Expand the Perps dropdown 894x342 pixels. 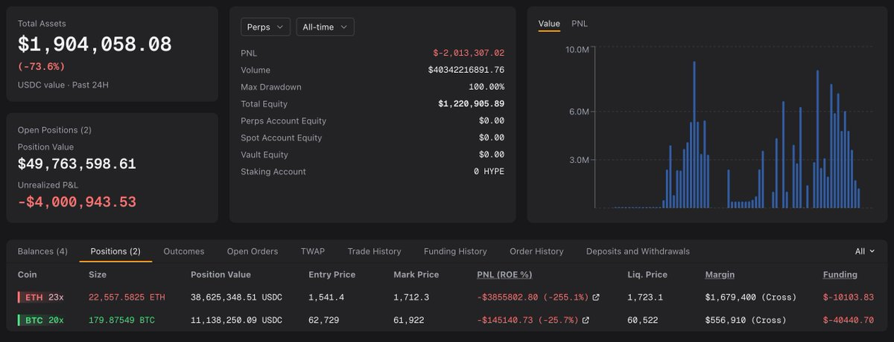coord(265,27)
